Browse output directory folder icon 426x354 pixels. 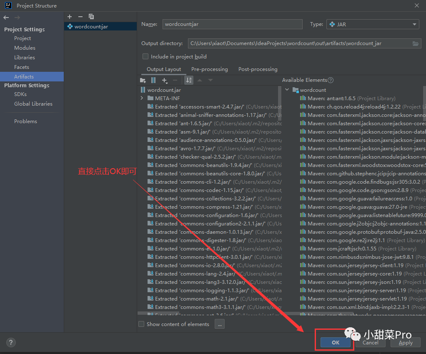click(416, 43)
